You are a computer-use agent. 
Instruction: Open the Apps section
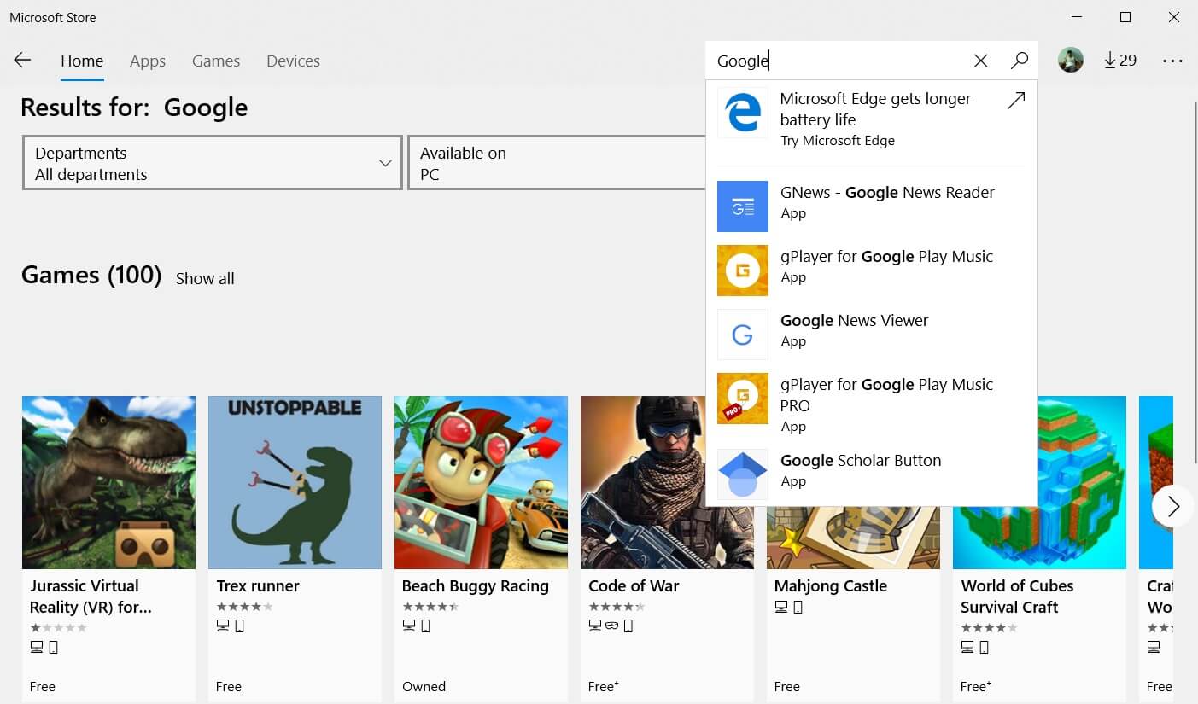tap(147, 61)
